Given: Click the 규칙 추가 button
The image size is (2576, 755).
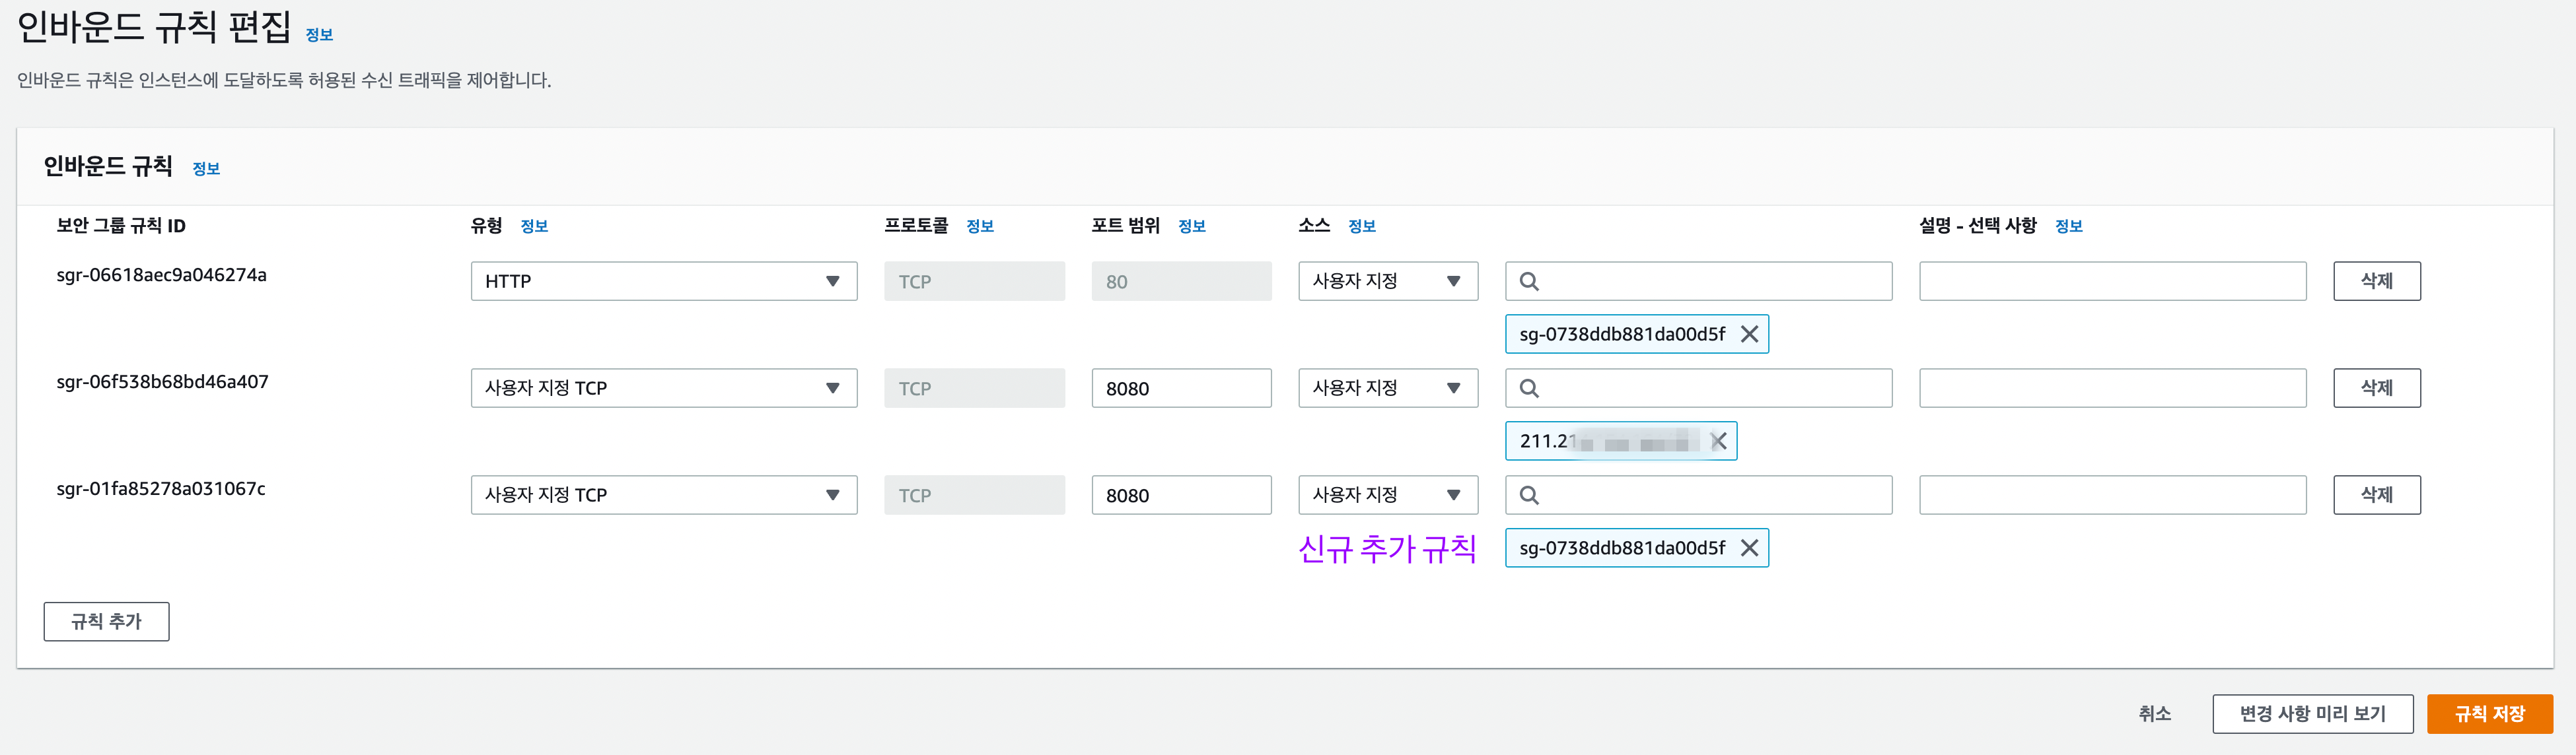Looking at the screenshot, I should pos(106,621).
